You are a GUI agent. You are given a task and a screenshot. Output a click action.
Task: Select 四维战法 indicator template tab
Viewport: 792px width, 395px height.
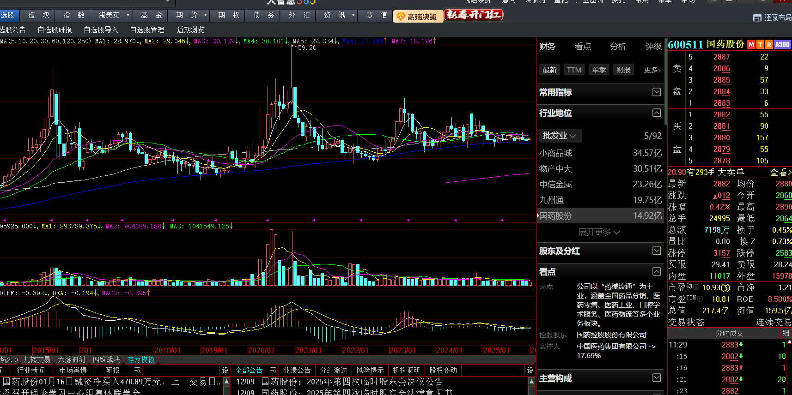click(x=106, y=359)
